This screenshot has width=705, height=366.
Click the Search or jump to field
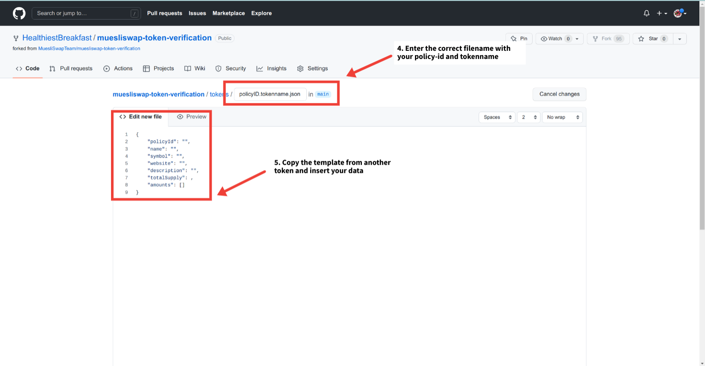point(86,13)
